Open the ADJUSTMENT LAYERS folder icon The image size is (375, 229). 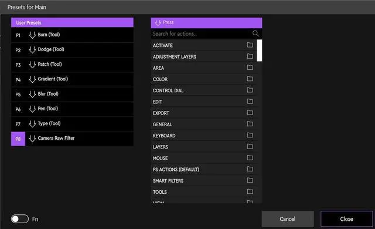point(250,56)
